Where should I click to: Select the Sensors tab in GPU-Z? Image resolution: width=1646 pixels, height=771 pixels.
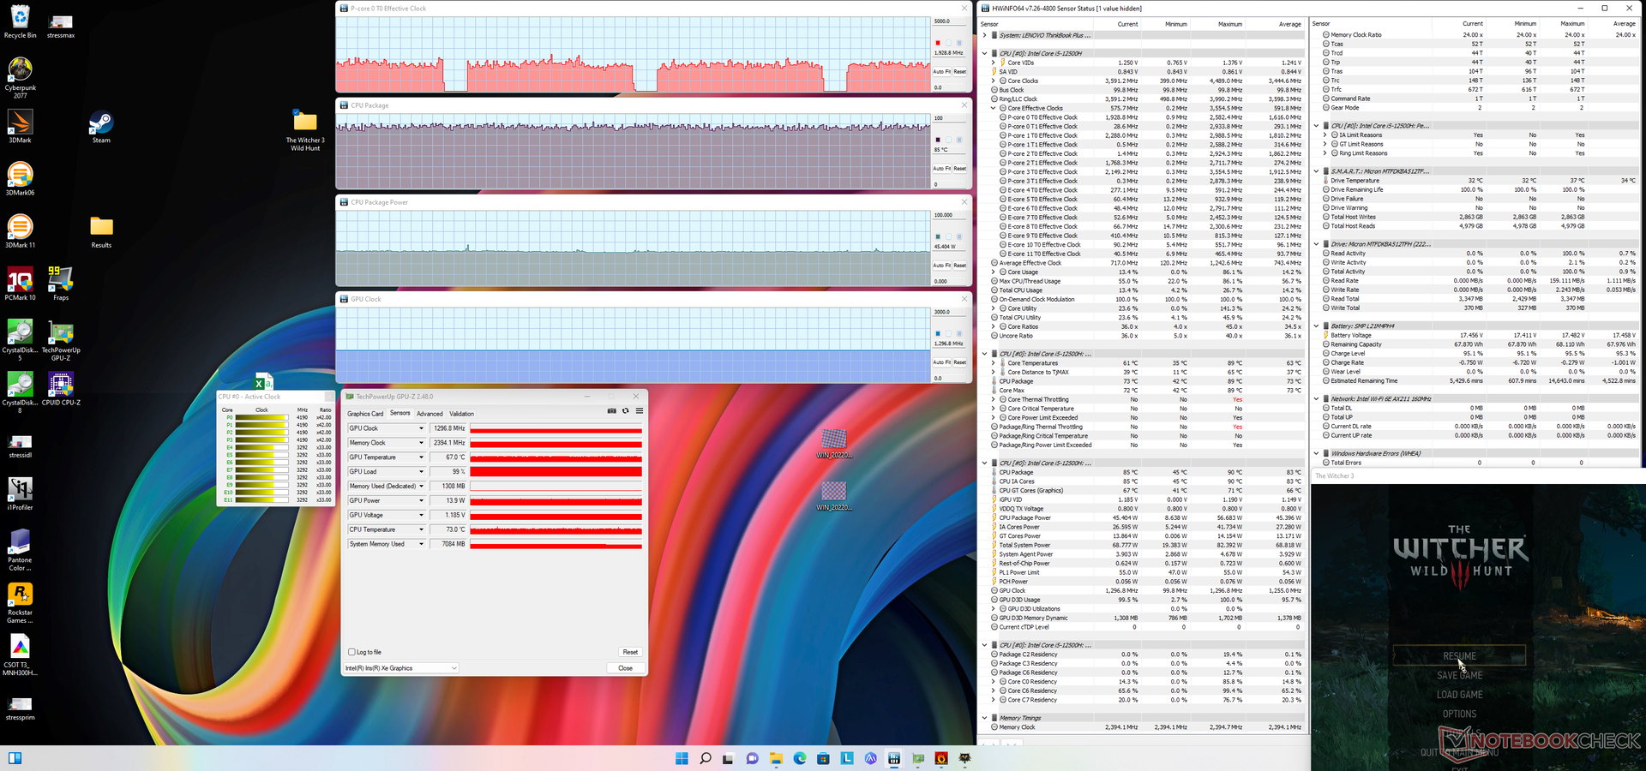(400, 414)
